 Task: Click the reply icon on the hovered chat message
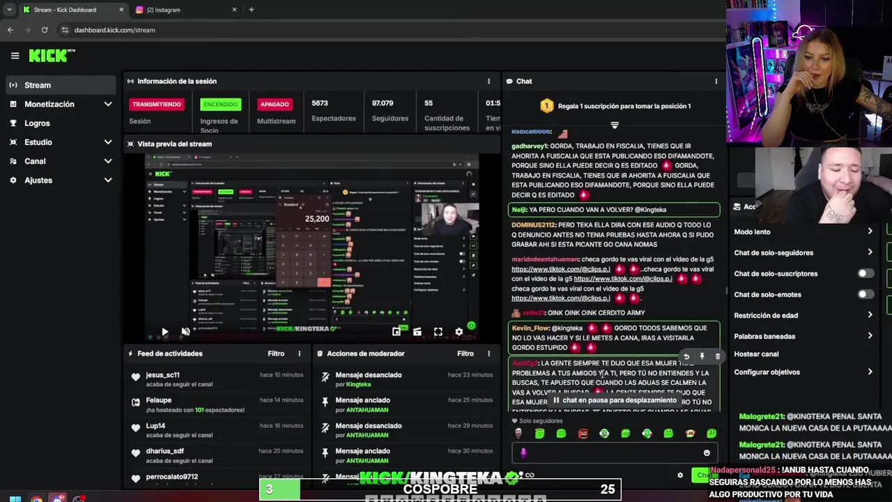point(686,357)
